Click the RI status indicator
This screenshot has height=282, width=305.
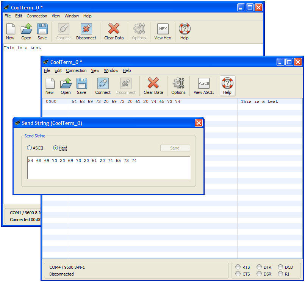280,274
